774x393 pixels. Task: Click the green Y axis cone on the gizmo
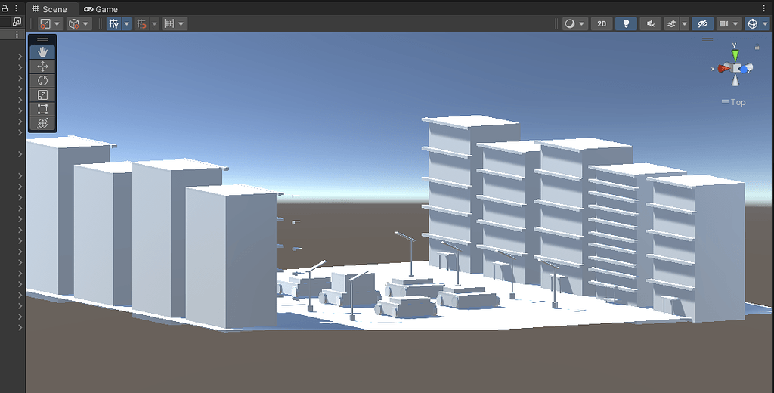tap(735, 55)
